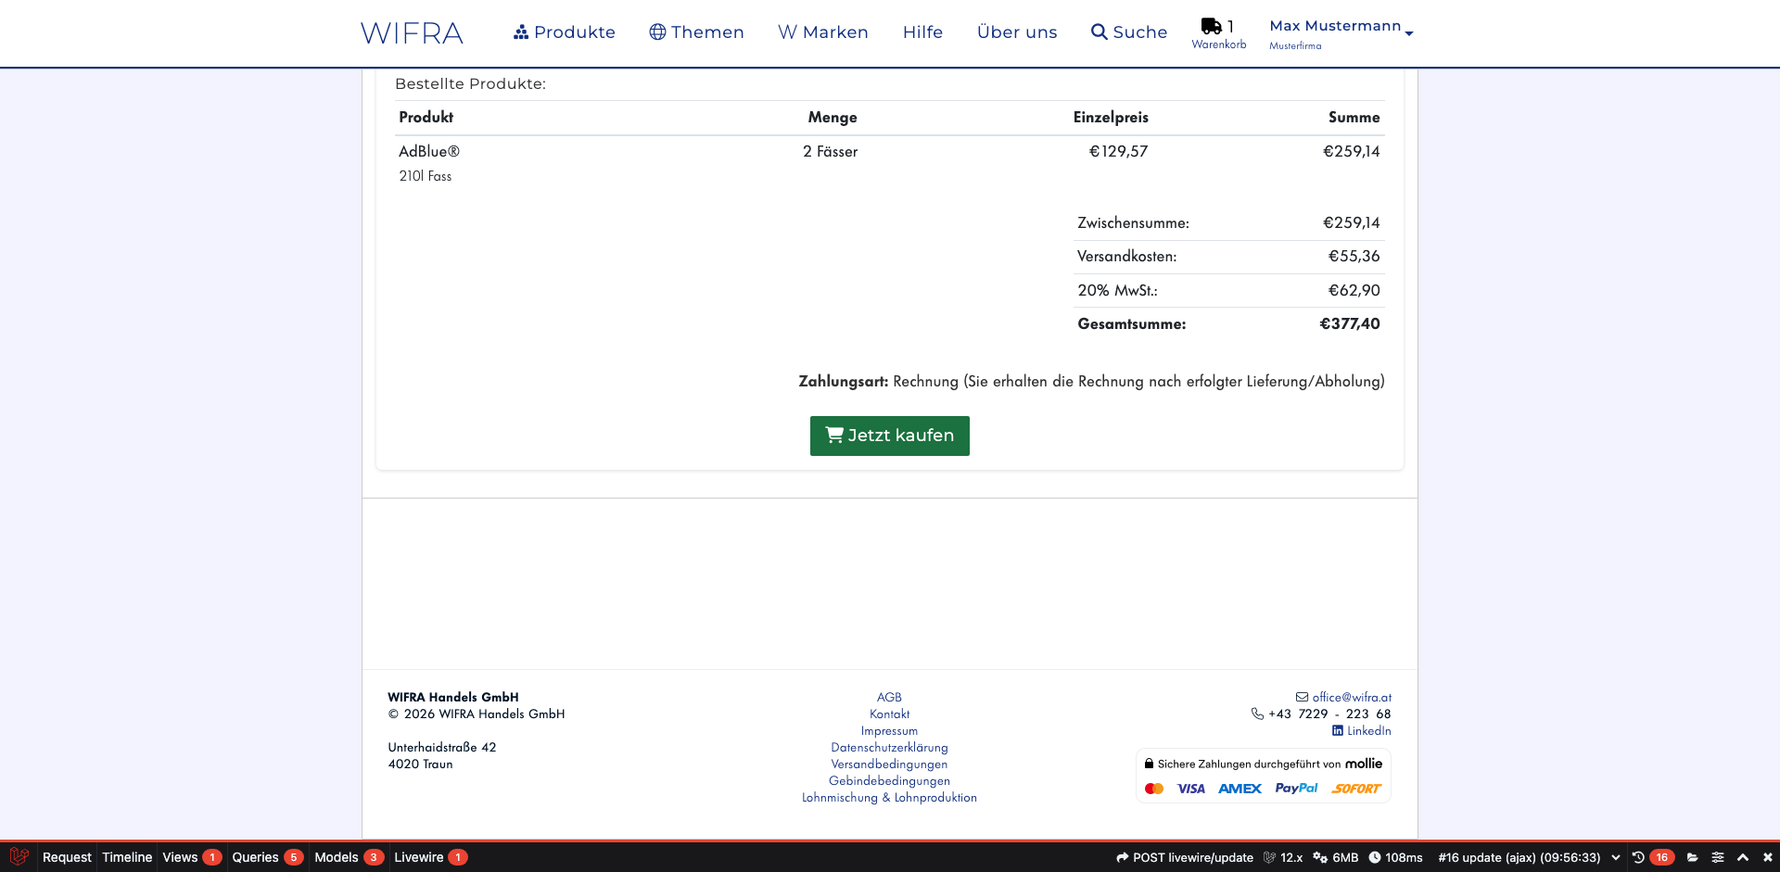
Task: Open the debugbar request selector dropdown
Action: pyautogui.click(x=1616, y=857)
